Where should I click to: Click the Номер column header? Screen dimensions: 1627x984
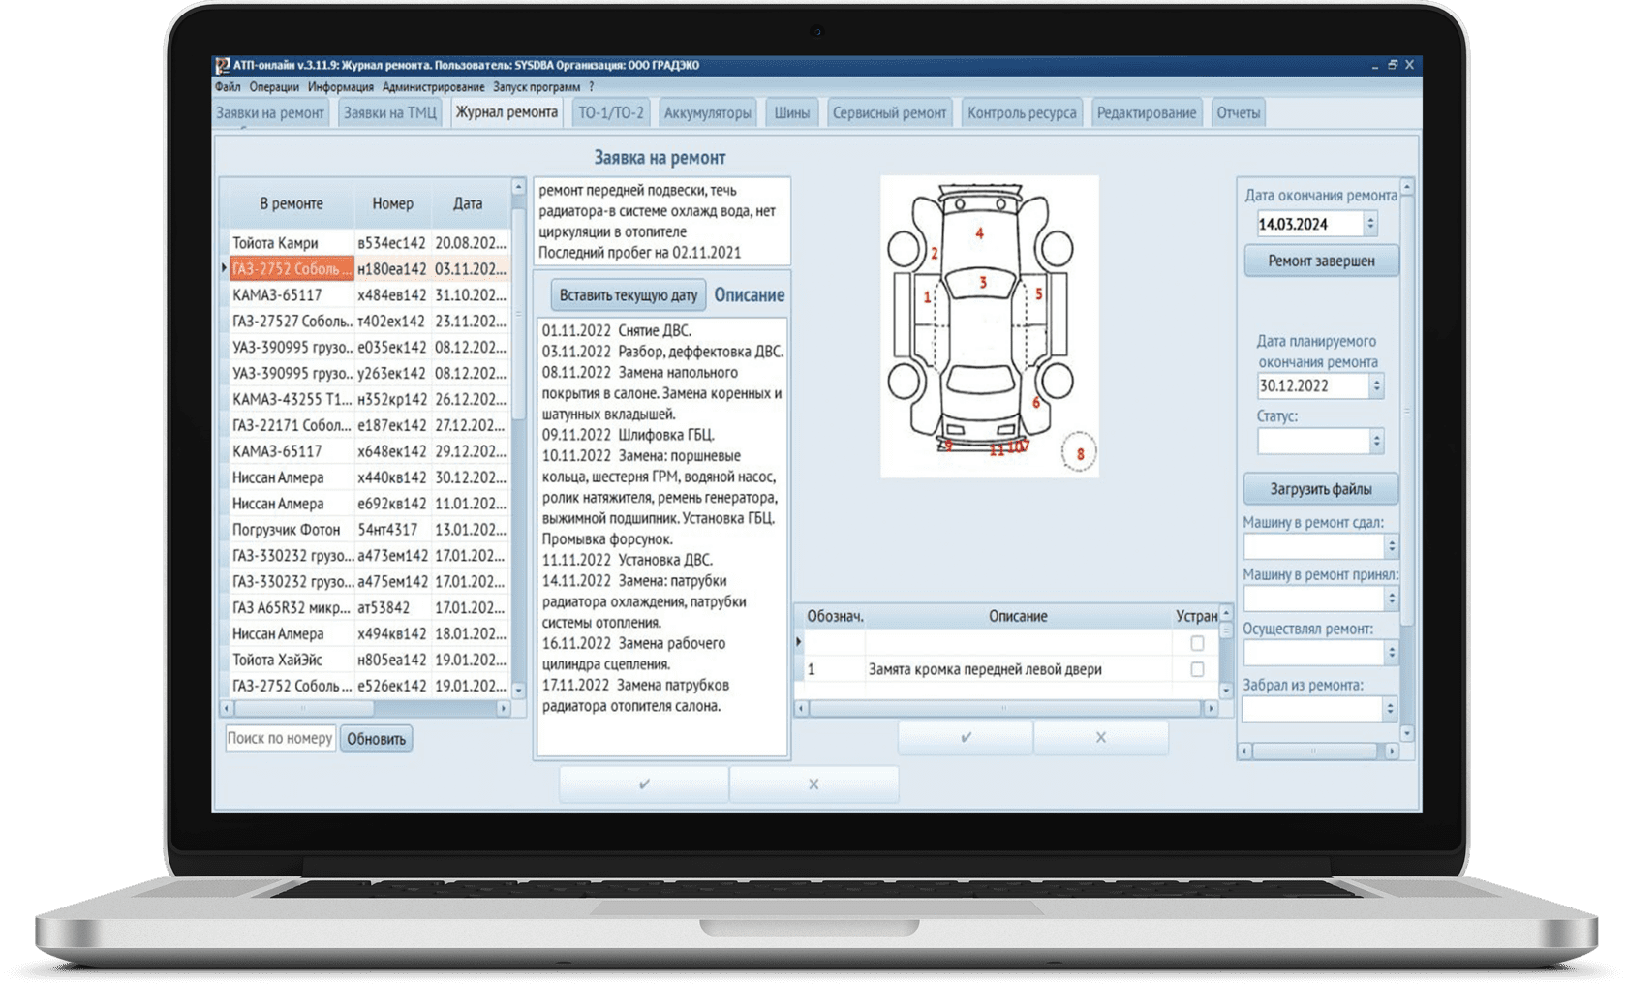pyautogui.click(x=392, y=203)
